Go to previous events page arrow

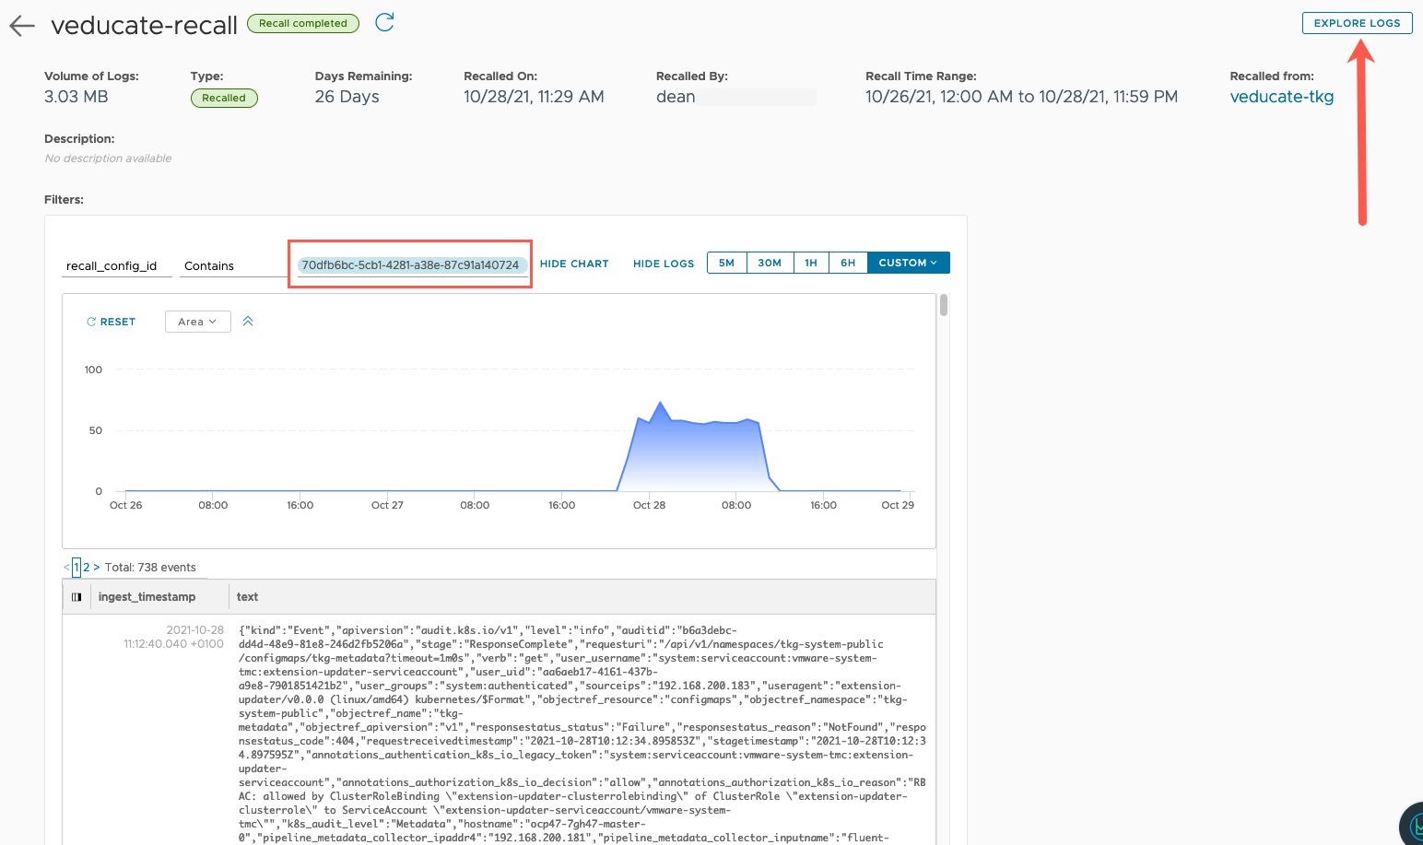66,568
